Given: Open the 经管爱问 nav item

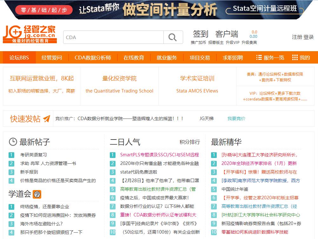Looking at the screenshot, I should click(x=52, y=58).
